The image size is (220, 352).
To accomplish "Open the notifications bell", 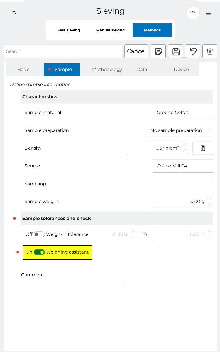I will [14, 13].
